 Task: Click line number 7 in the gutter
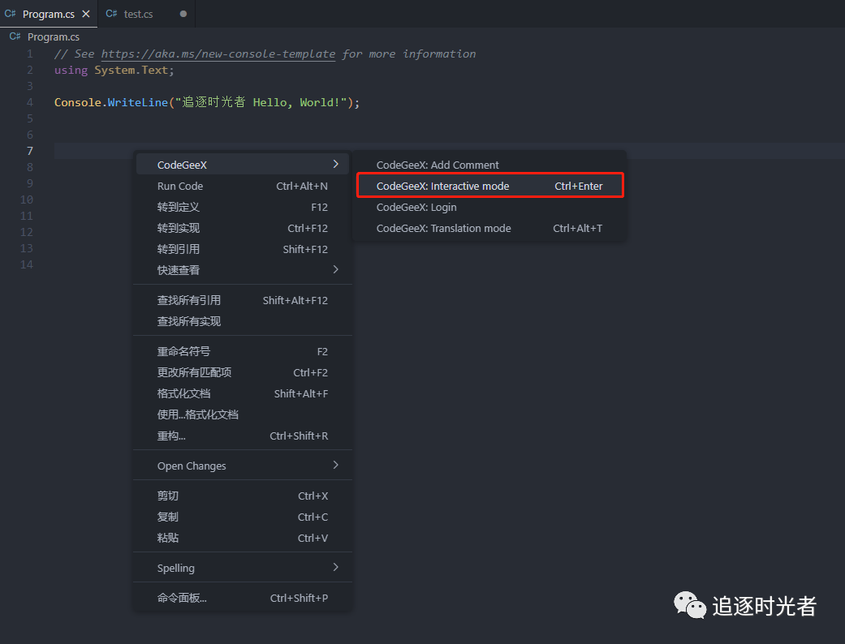click(x=30, y=151)
